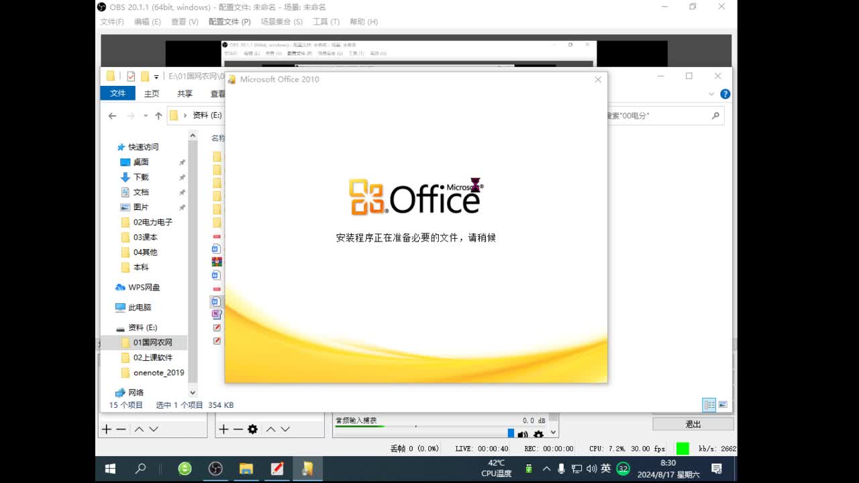859x483 pixels.
Task: Open 02电力电子 folder in navigation pane
Action: point(152,222)
